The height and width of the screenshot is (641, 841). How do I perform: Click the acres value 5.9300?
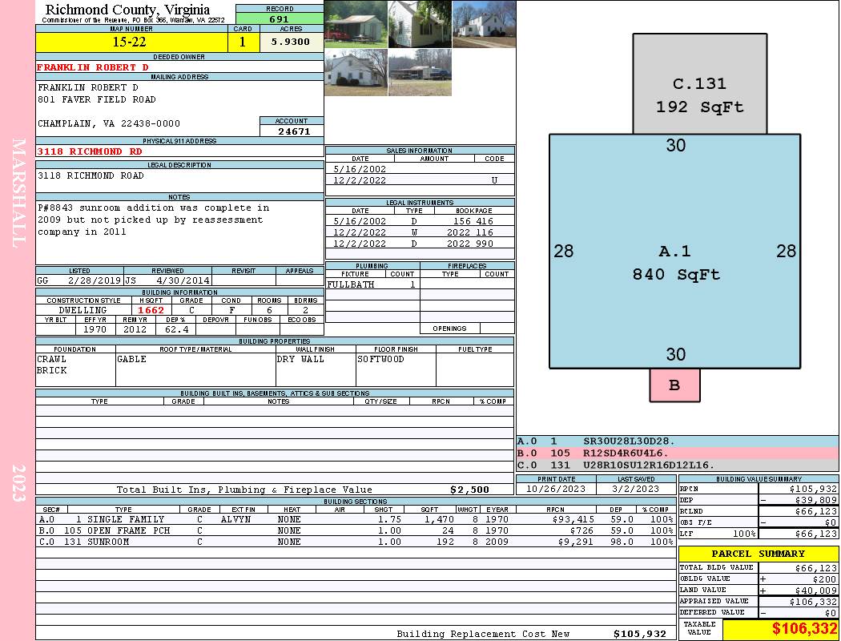point(291,42)
